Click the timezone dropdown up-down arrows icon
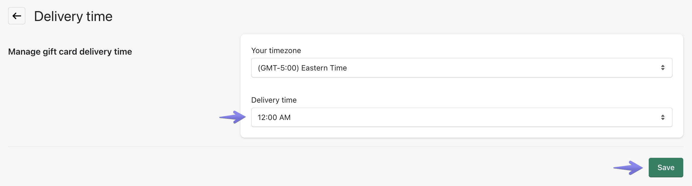This screenshot has width=692, height=186. point(663,68)
